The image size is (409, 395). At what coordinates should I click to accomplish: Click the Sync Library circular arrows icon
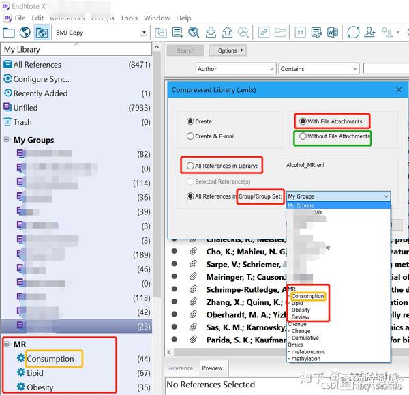353,33
